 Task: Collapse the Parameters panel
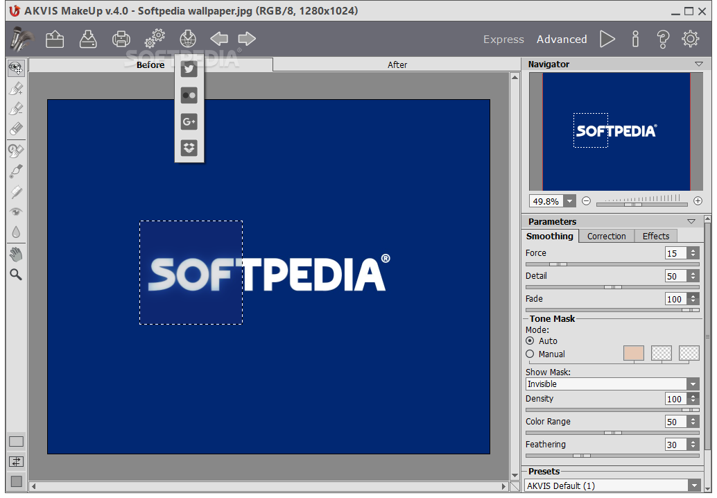pos(691,221)
